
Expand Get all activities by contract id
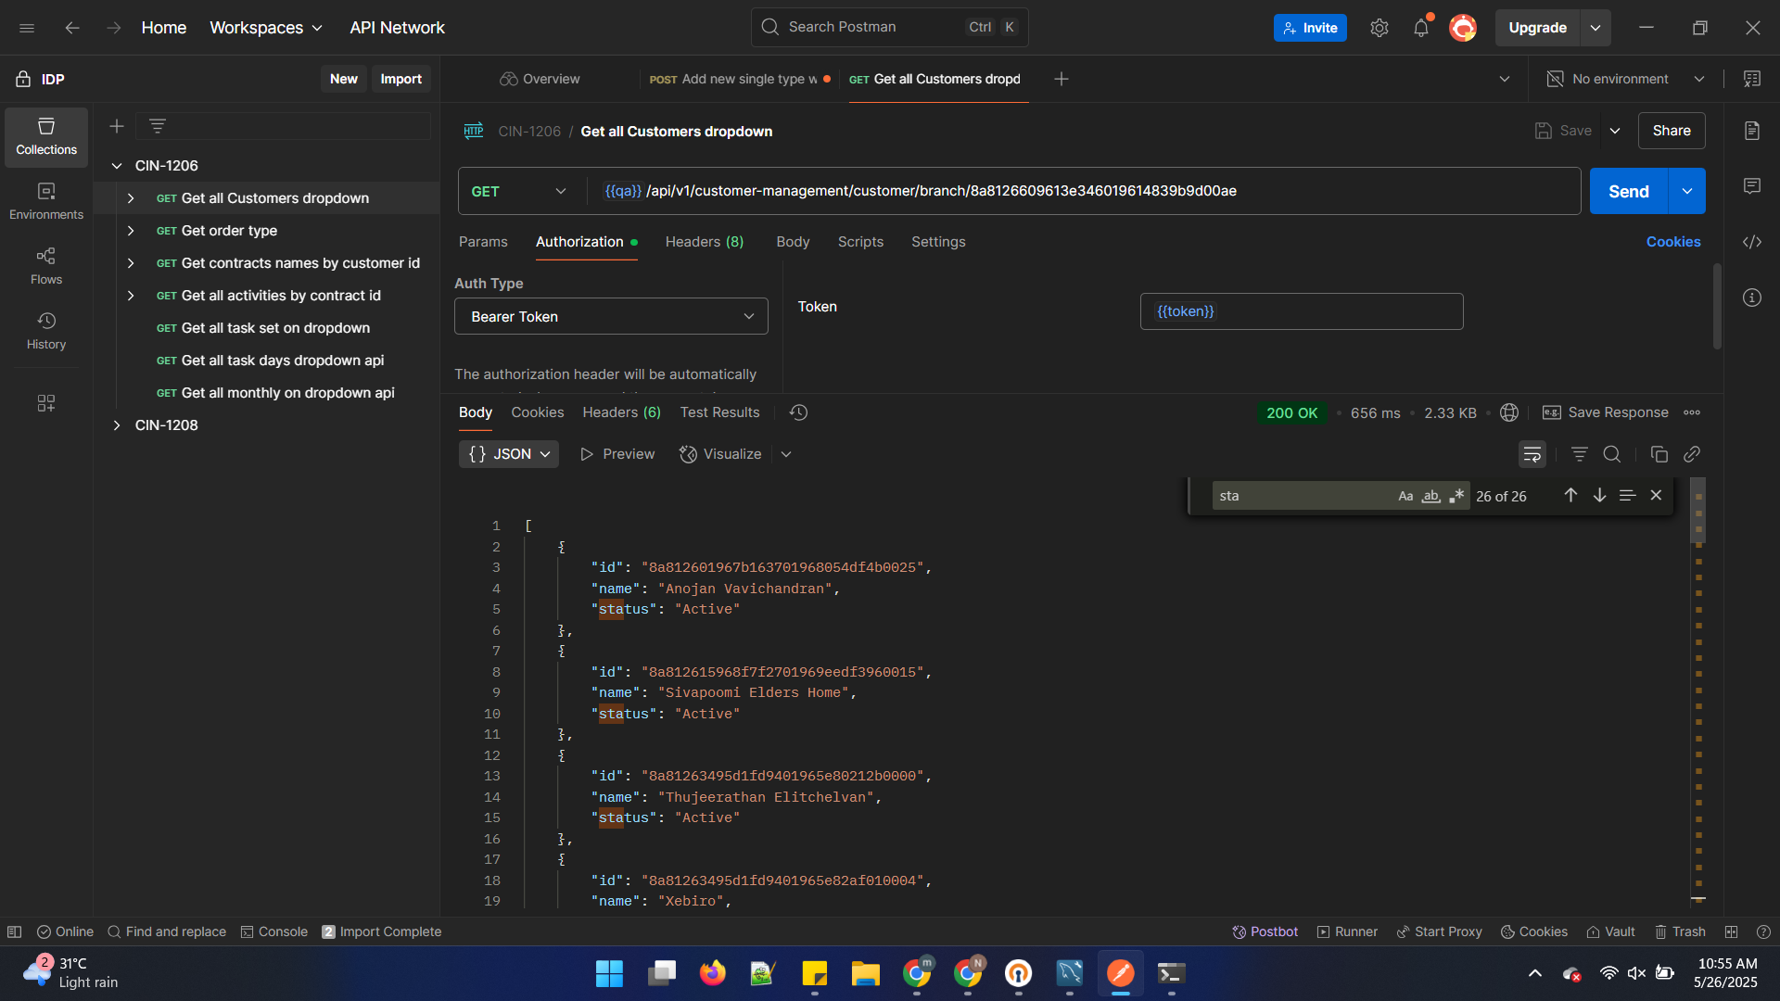pos(131,296)
